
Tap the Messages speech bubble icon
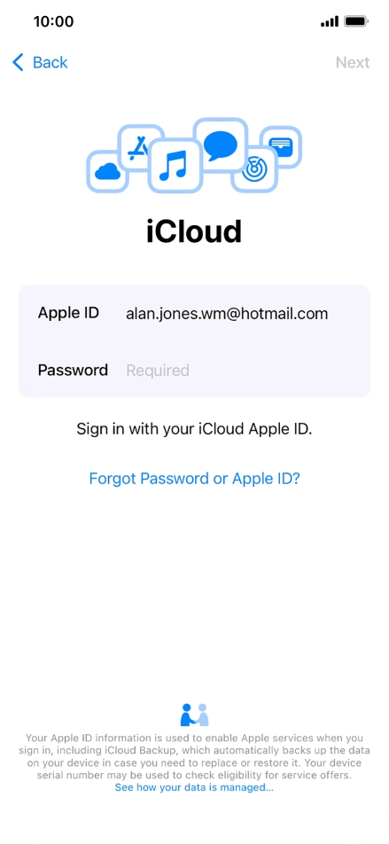point(220,145)
